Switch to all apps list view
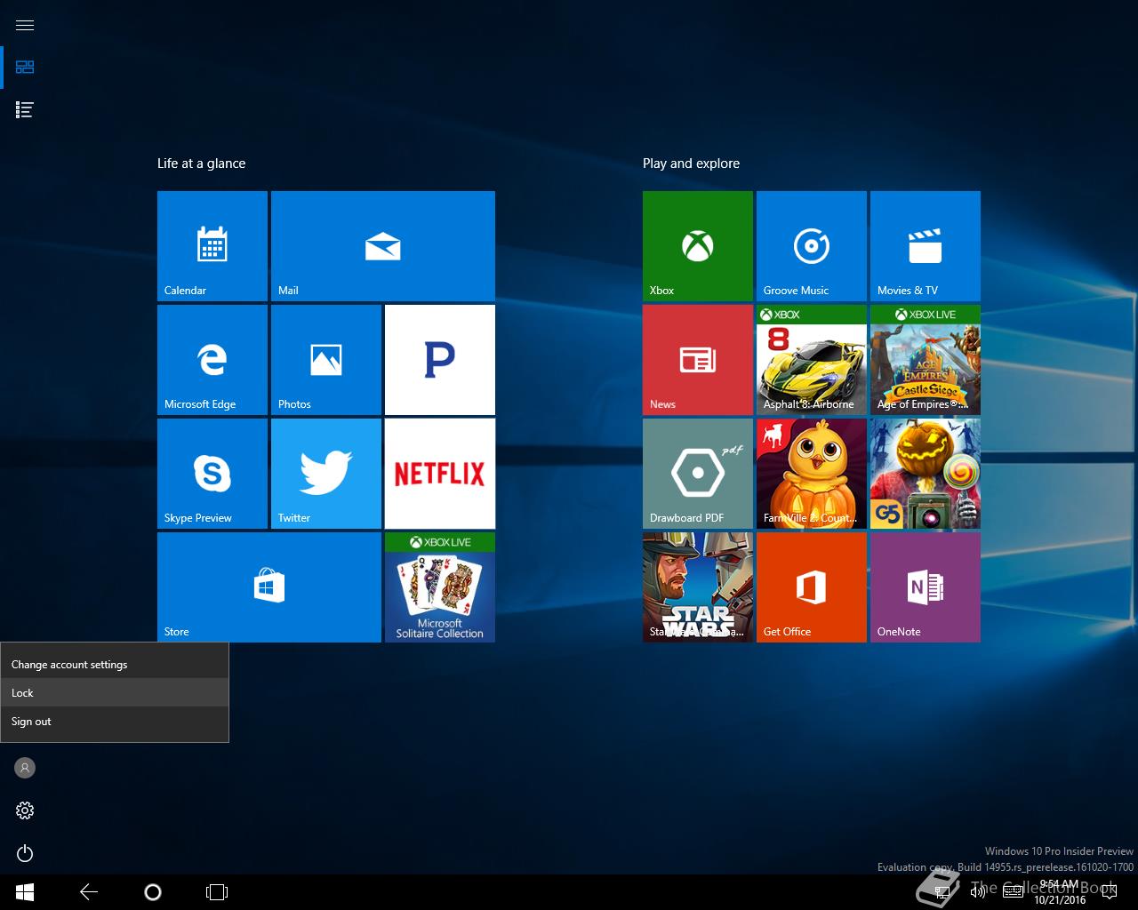Screen dimensions: 1138x910 (x=25, y=110)
